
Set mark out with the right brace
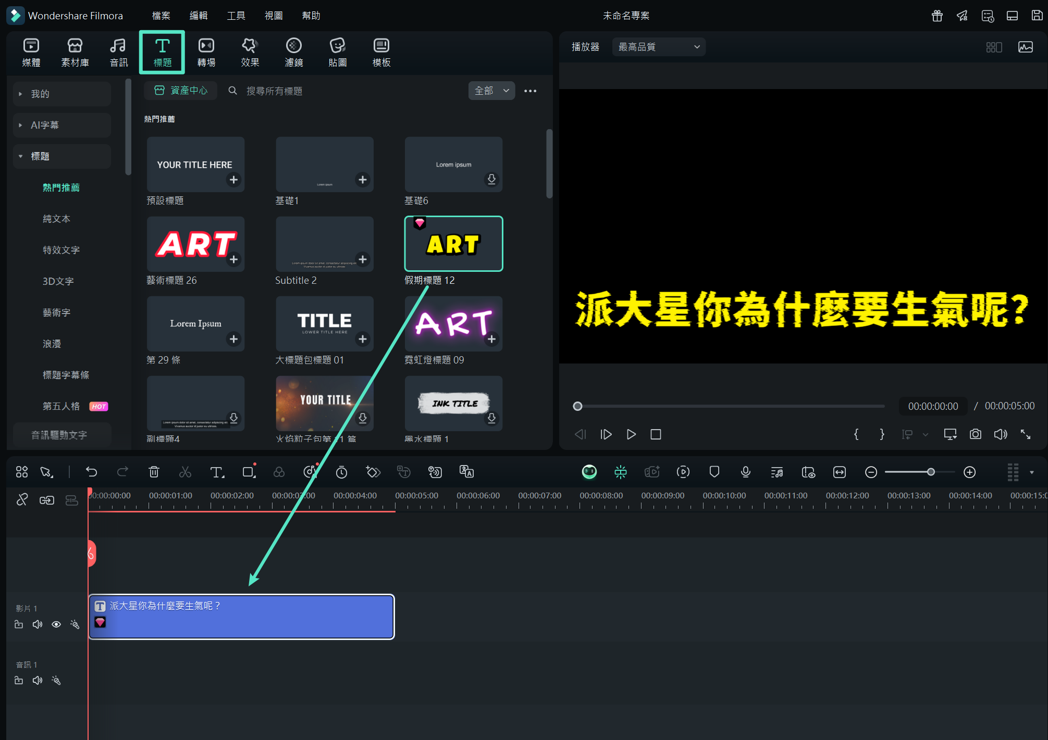[x=882, y=434]
